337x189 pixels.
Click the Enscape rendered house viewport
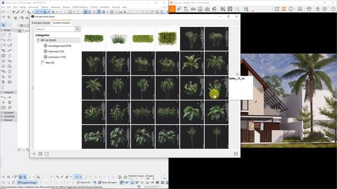click(x=289, y=100)
